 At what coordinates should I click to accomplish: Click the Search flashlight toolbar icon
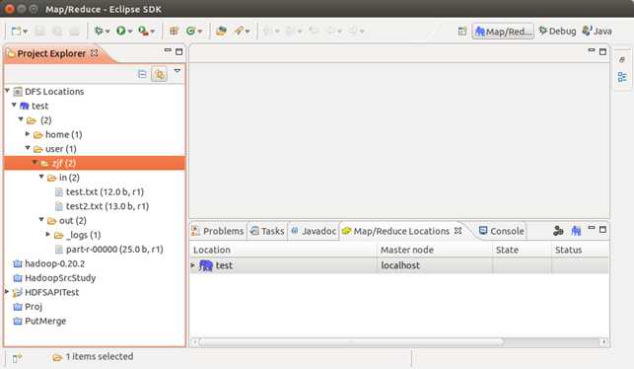[239, 31]
